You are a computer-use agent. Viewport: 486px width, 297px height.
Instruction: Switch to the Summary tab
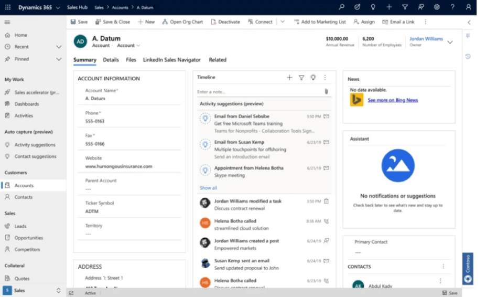(x=84, y=60)
